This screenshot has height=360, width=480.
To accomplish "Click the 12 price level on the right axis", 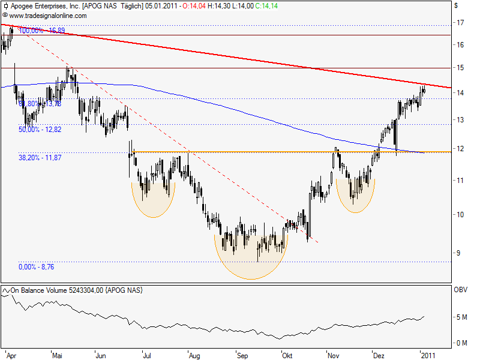I will tap(459, 149).
